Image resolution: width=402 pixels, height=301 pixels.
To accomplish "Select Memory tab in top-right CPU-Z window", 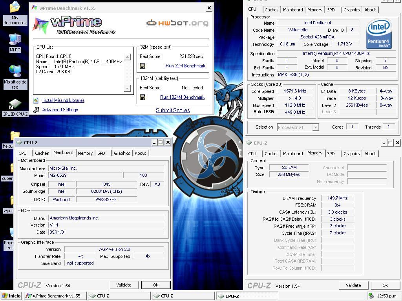I will click(315, 10).
